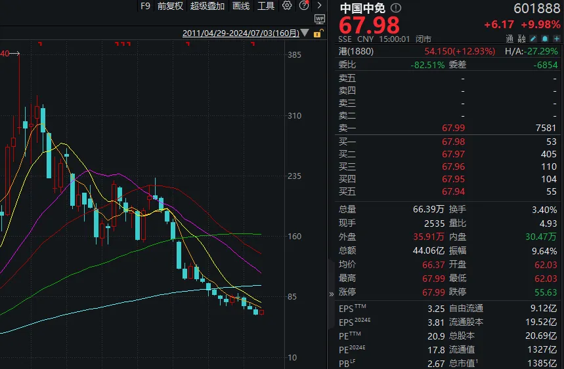Click the WP monitor icon

[319, 19]
